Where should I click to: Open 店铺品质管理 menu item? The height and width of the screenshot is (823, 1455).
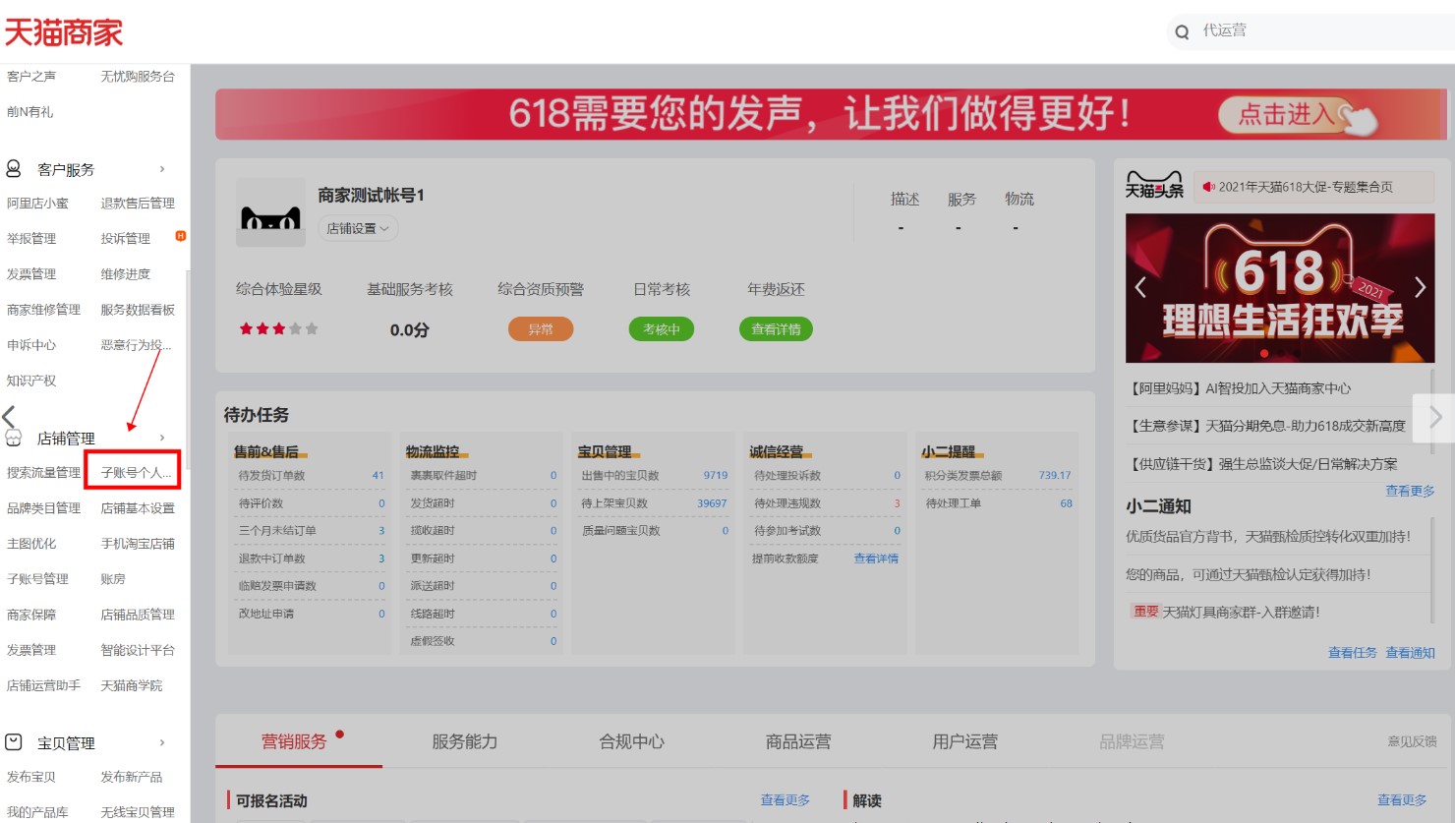[138, 615]
